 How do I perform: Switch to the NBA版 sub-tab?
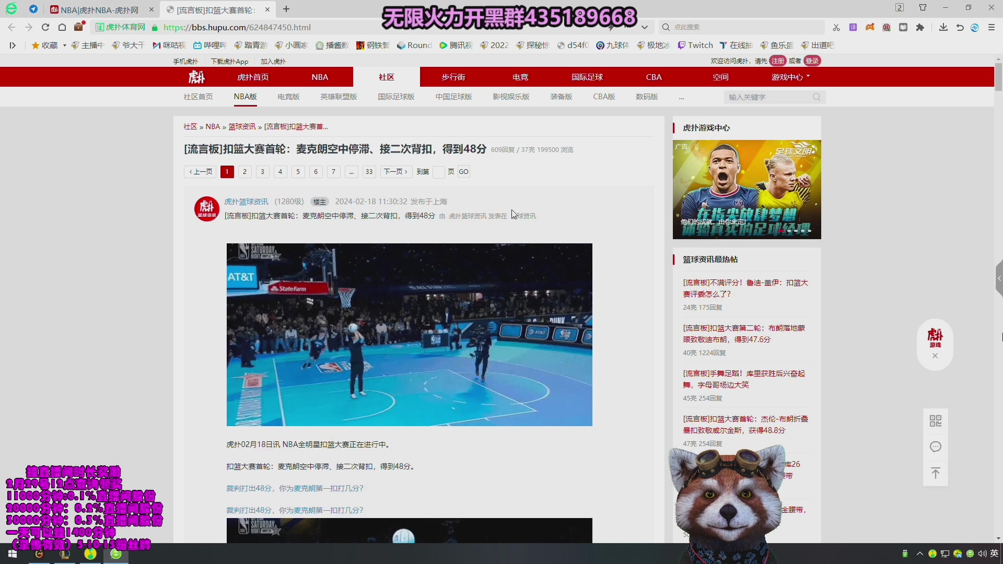246,97
